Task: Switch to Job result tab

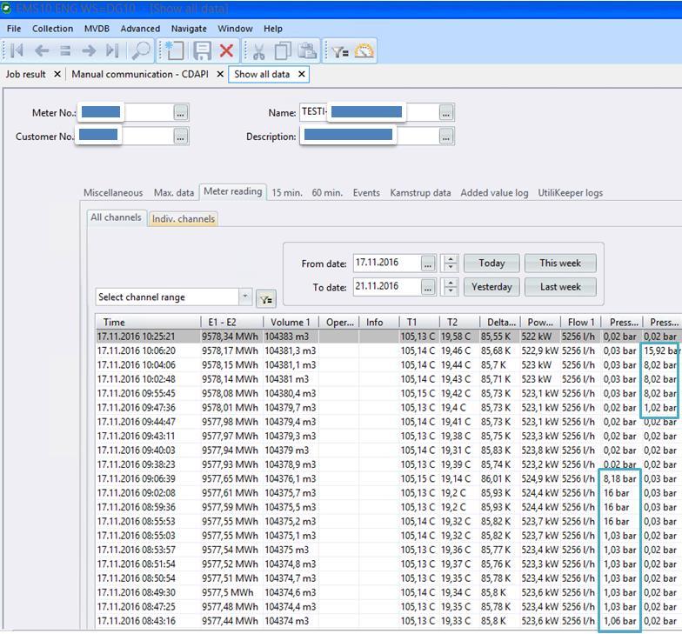Action: (25, 75)
